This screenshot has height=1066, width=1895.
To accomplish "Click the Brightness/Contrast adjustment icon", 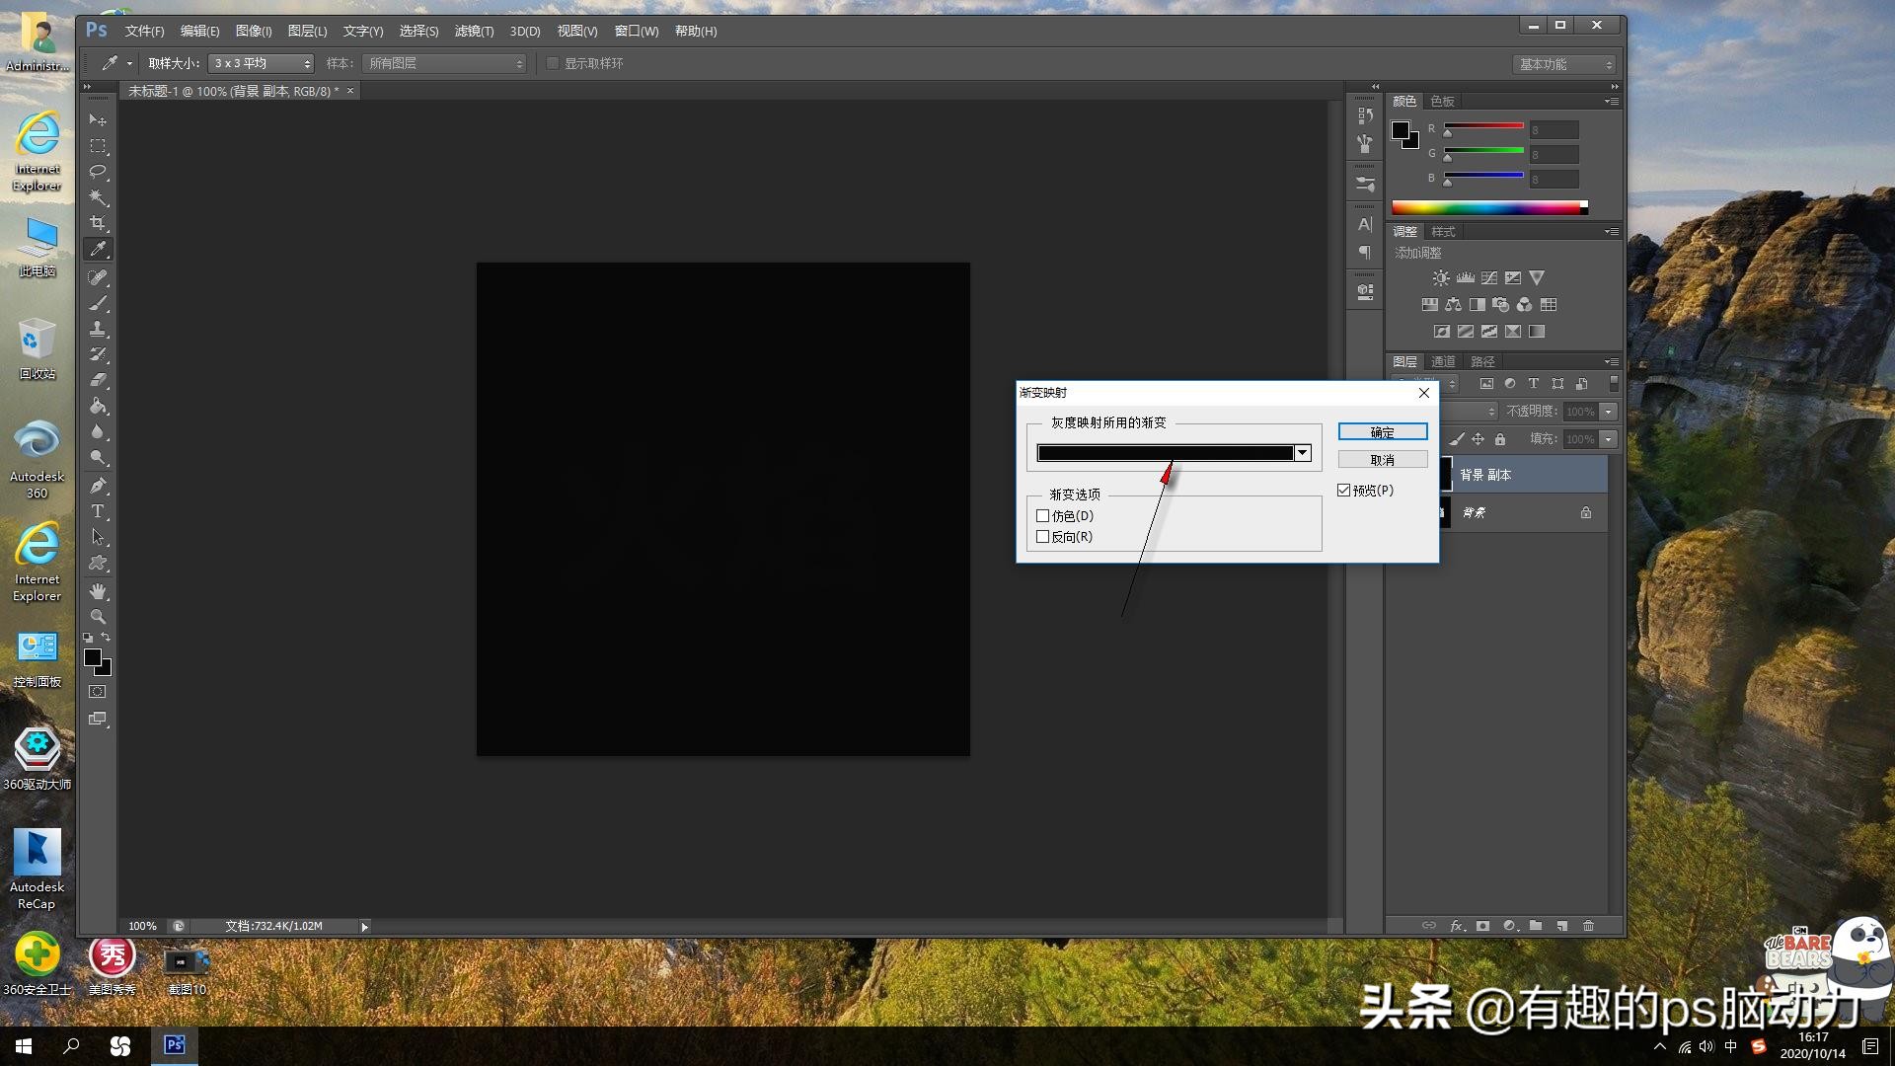I will click(1441, 278).
